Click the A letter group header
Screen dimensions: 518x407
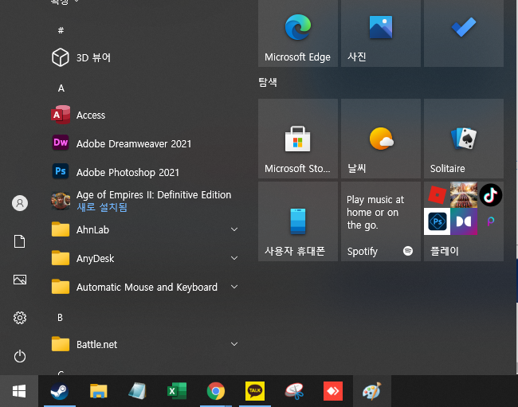pyautogui.click(x=61, y=88)
